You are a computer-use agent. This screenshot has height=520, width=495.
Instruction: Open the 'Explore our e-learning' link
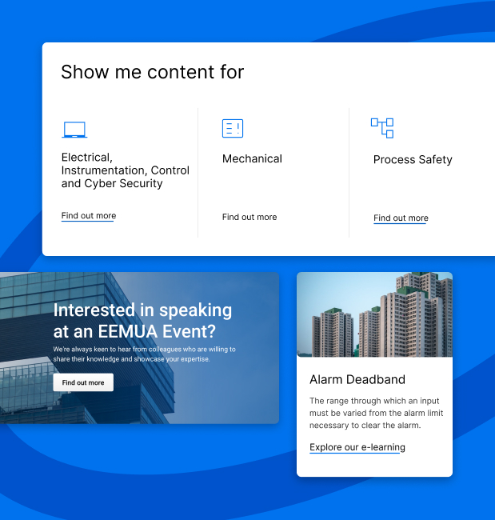click(x=357, y=447)
